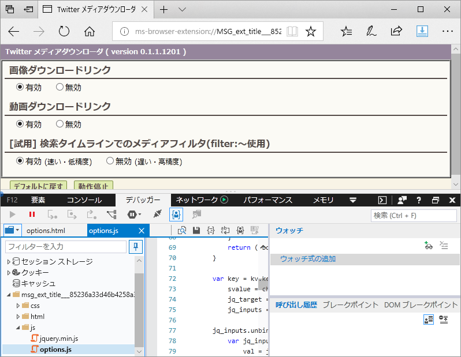Click the Add notes pen icon
Image resolution: width=461 pixels, height=357 pixels.
pos(371,31)
